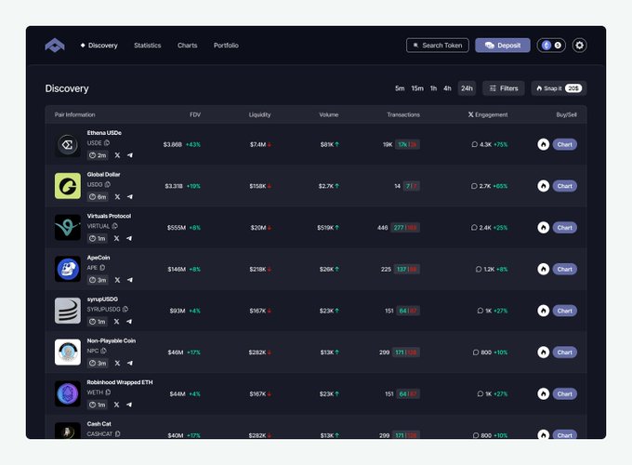Viewport: 632px width, 465px height.
Task: Click the ApeCoin skull token logo
Action: pyautogui.click(x=68, y=269)
